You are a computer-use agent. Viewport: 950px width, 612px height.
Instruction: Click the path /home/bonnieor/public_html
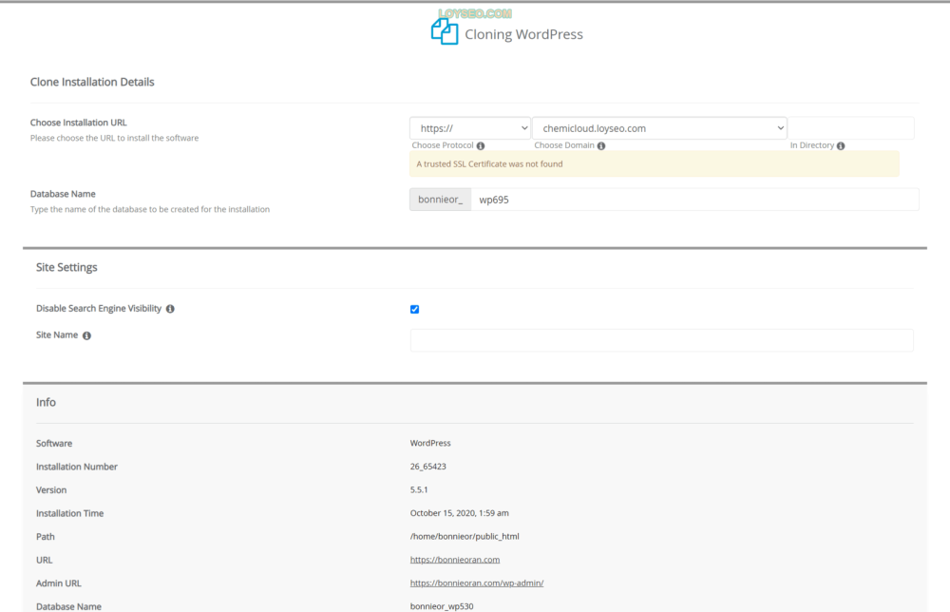click(x=465, y=536)
